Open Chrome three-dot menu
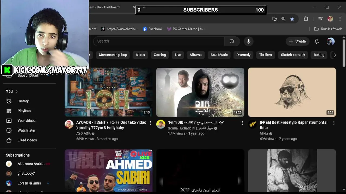The width and height of the screenshot is (346, 194). [x=340, y=19]
